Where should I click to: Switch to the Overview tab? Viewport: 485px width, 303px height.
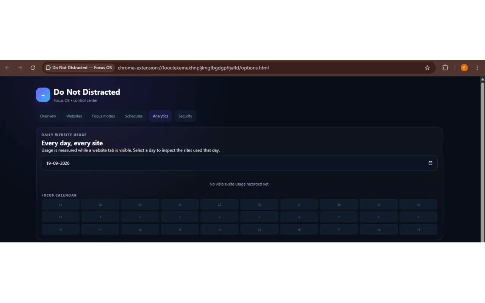coord(48,116)
